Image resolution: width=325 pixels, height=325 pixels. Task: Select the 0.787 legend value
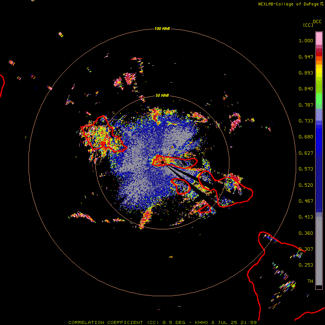306,105
